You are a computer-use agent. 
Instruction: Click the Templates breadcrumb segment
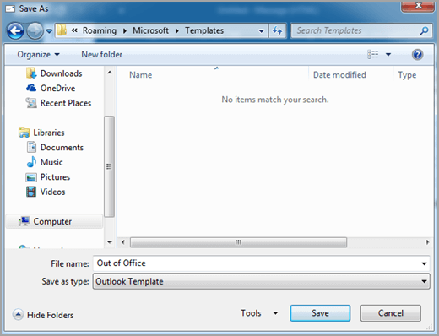point(204,30)
